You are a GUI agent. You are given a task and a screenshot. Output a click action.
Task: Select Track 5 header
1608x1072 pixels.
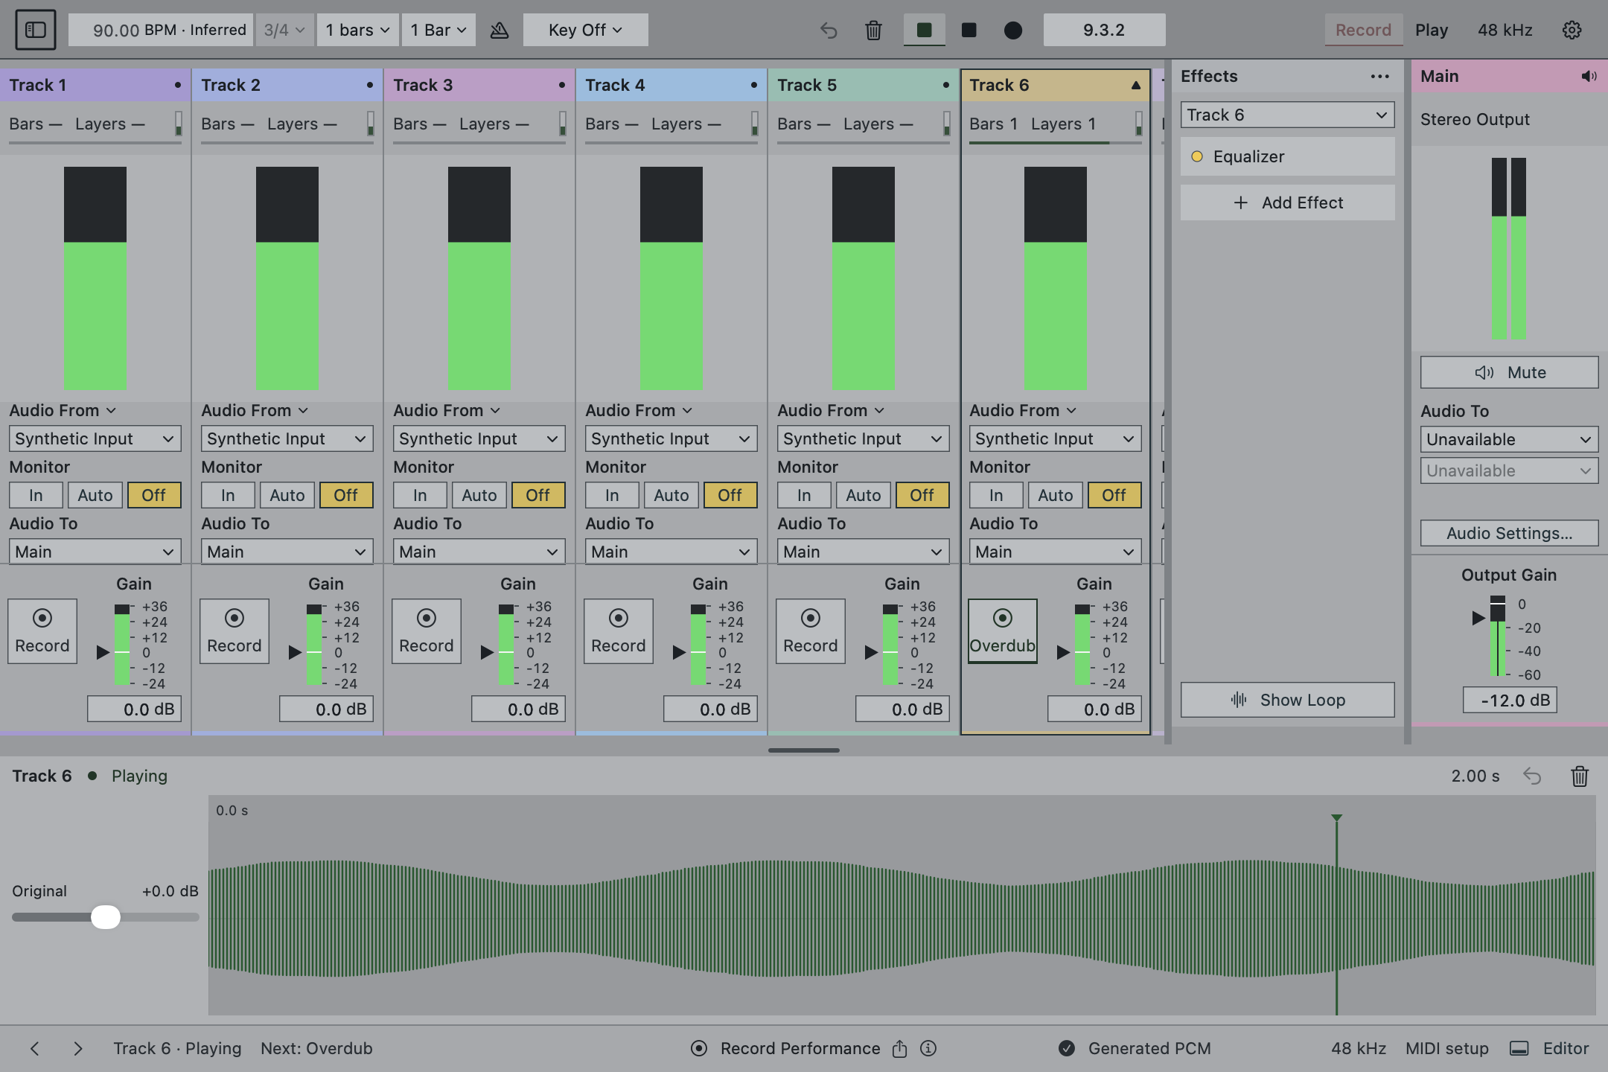pyautogui.click(x=863, y=85)
